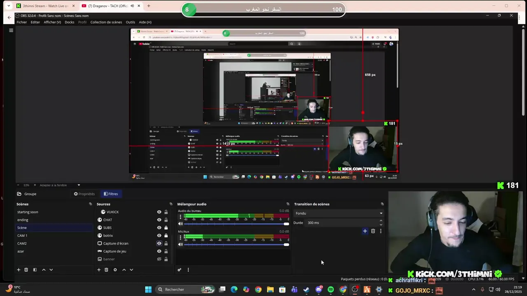Open the Fondu transition dropdown

tap(338, 213)
